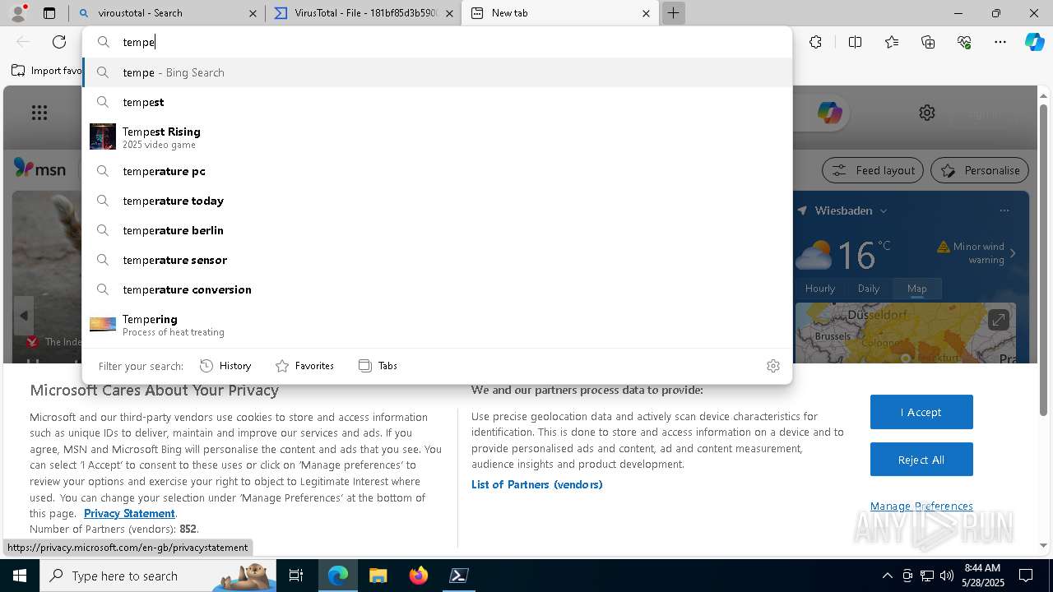Open the MSN apps grid launcher

[x=39, y=113]
